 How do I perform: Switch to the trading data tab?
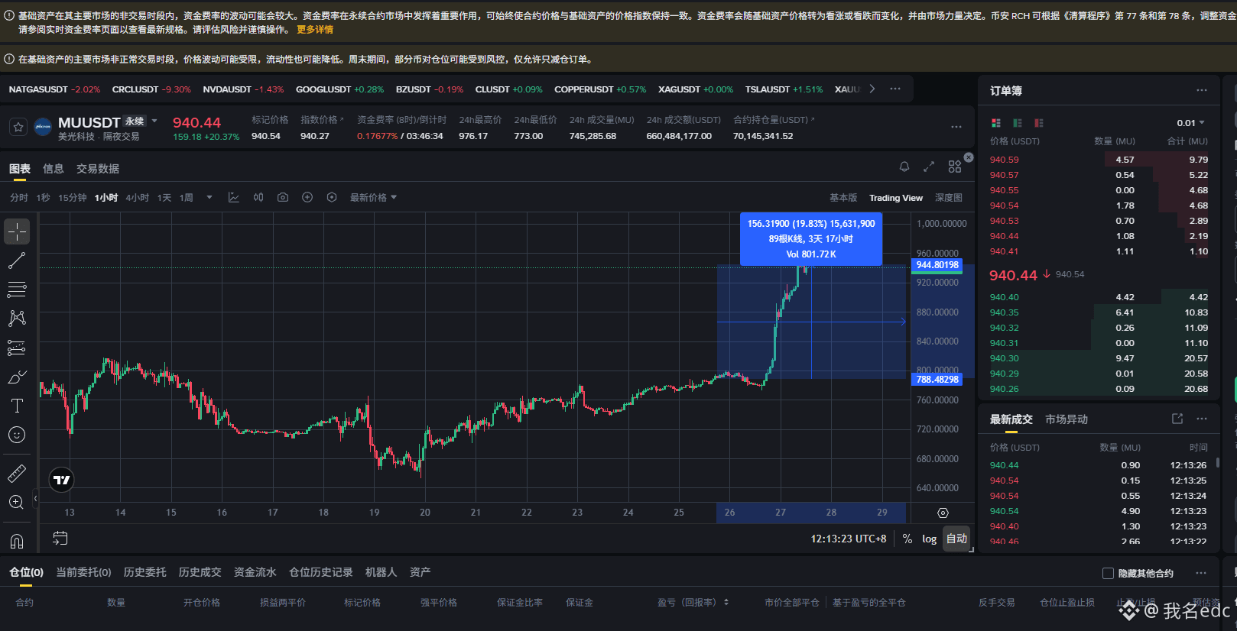98,169
